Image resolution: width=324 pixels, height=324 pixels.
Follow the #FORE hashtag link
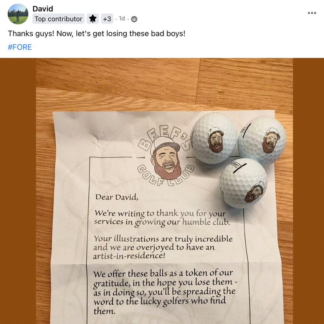pos(20,47)
